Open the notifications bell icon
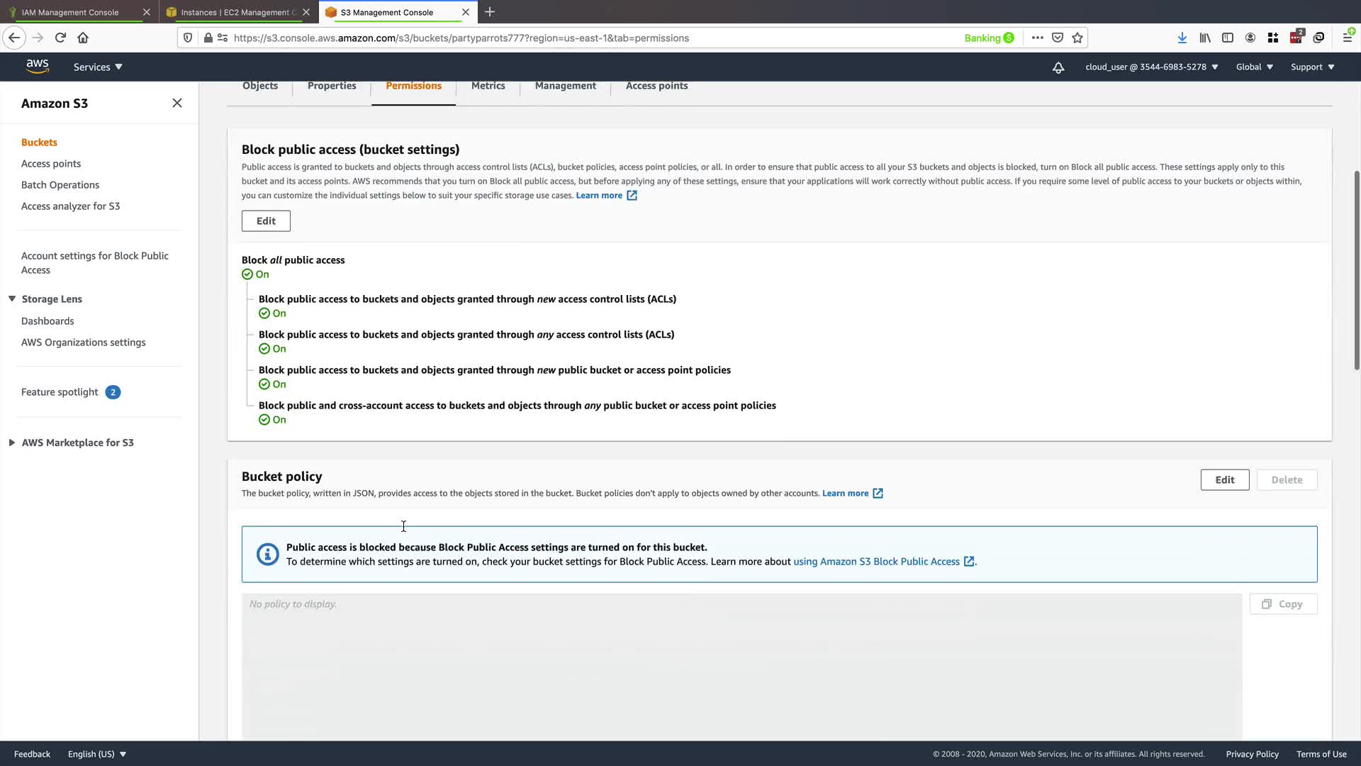The height and width of the screenshot is (766, 1361). [1058, 67]
